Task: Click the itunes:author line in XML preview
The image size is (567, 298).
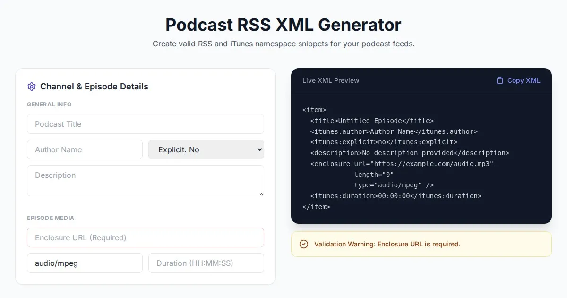Action: (x=394, y=131)
